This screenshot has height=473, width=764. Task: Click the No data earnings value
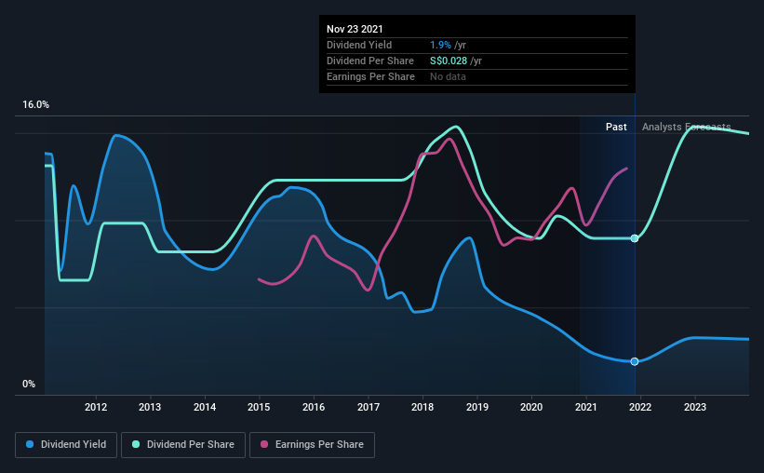[x=448, y=76]
